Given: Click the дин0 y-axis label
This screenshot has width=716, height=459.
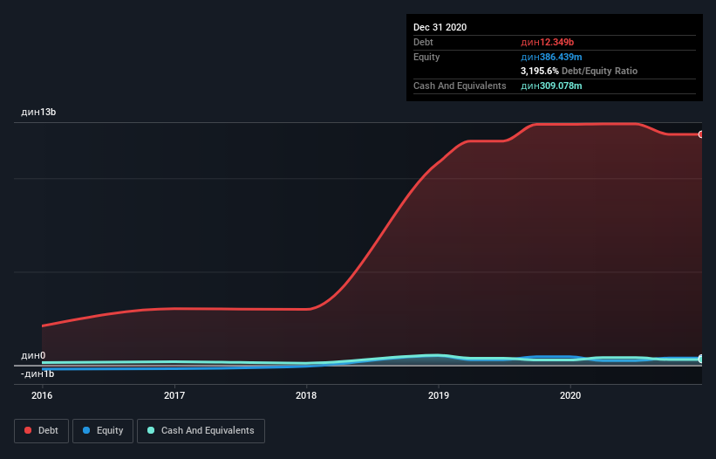Looking at the screenshot, I should (x=33, y=355).
